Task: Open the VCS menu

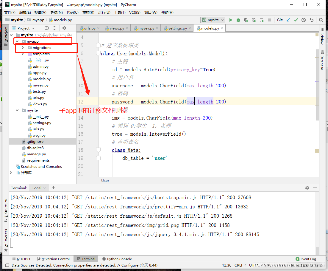Action: (135, 12)
